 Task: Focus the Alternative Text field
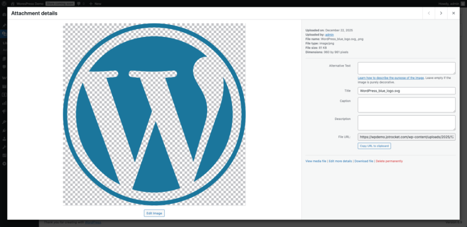[406, 68]
